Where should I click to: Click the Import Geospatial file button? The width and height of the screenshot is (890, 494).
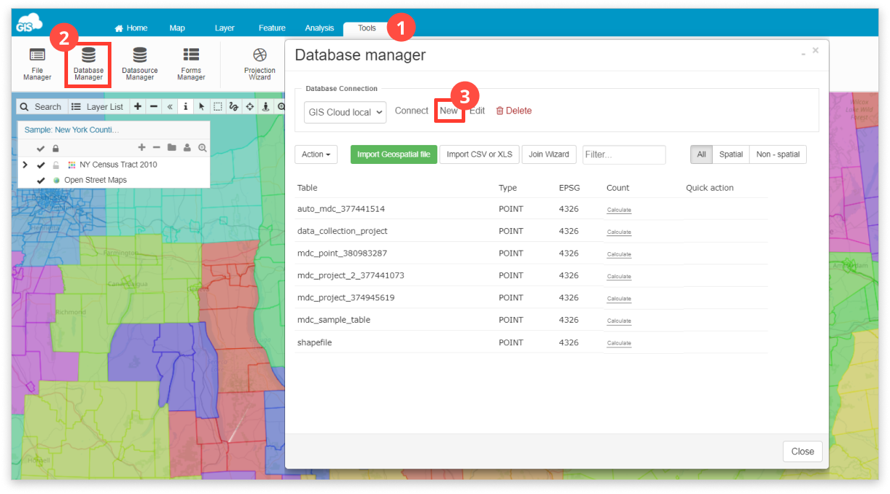tap(393, 154)
